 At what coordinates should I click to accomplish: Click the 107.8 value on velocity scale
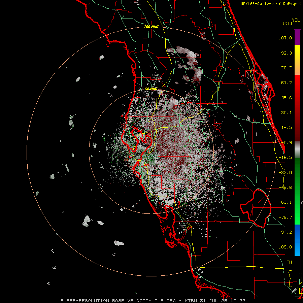285,38
